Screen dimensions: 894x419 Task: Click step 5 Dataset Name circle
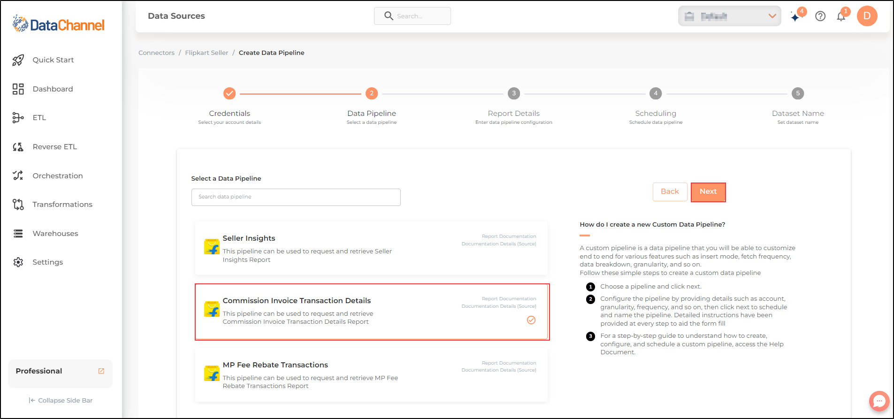(x=798, y=93)
